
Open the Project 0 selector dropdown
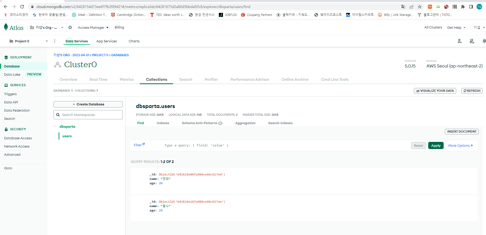coord(29,41)
